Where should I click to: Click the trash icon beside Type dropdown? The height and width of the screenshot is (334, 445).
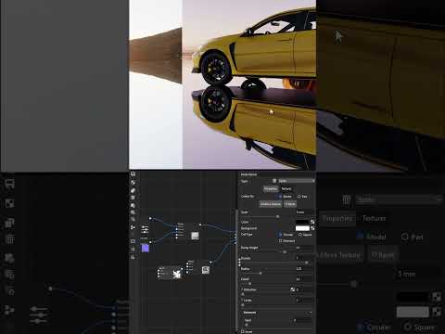[x=274, y=181]
